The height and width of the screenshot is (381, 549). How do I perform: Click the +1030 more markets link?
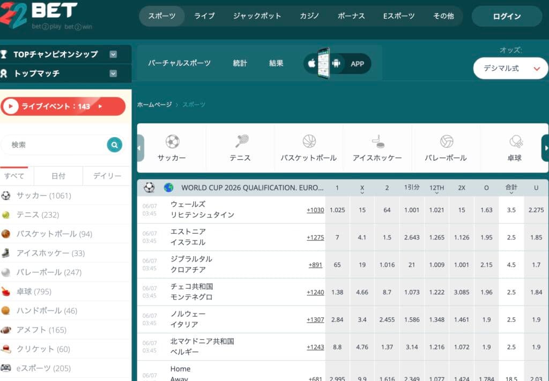point(315,210)
